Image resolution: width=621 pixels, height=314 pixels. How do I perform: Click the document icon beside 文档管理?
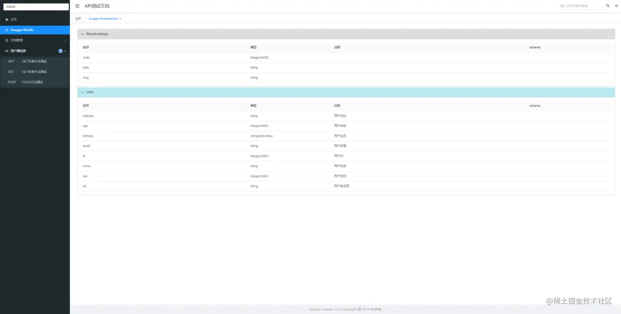click(7, 40)
